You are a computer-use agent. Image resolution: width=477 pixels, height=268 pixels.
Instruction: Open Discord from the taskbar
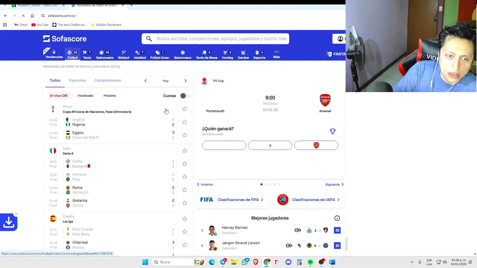click(x=288, y=262)
